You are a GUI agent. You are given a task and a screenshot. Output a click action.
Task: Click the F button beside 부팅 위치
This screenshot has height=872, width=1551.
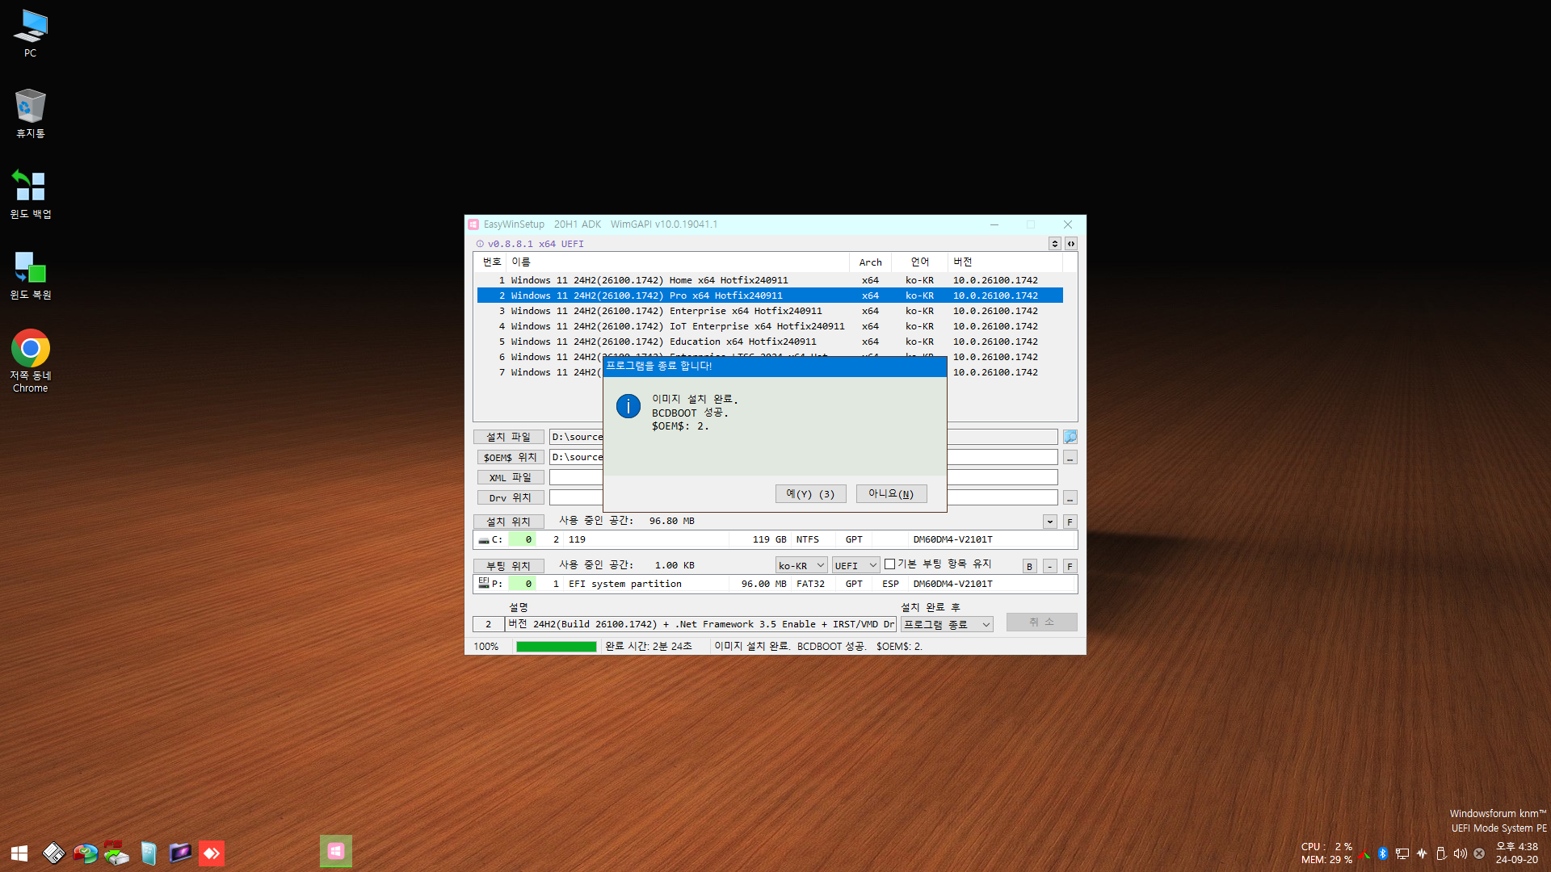[x=1070, y=566]
